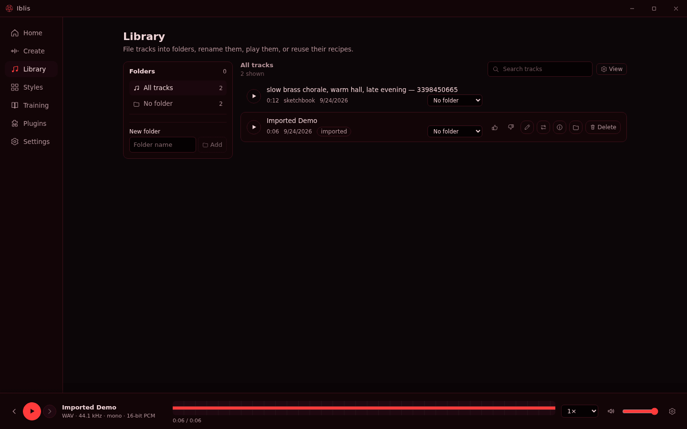The image size is (687, 429).
Task: Skip to next track in player
Action: (50, 411)
